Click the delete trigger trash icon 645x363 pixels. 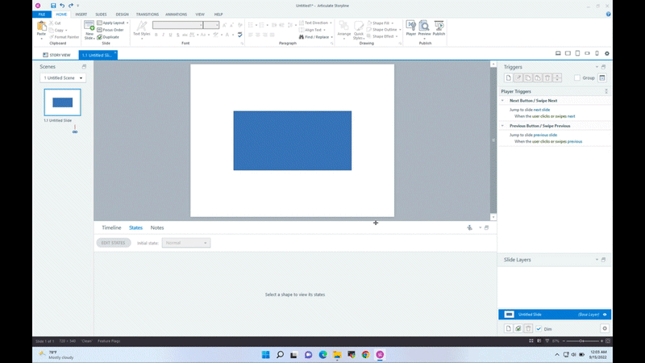(547, 77)
